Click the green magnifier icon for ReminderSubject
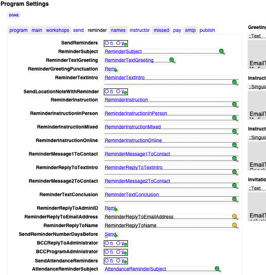The height and width of the screenshot is (275, 266). 222,52
